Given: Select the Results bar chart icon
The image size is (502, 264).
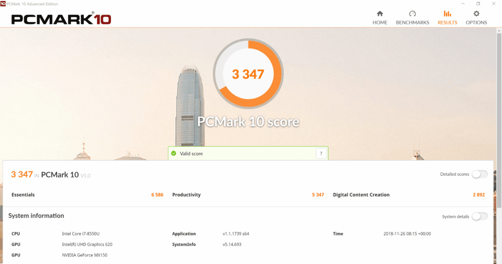Looking at the screenshot, I should pos(447,14).
